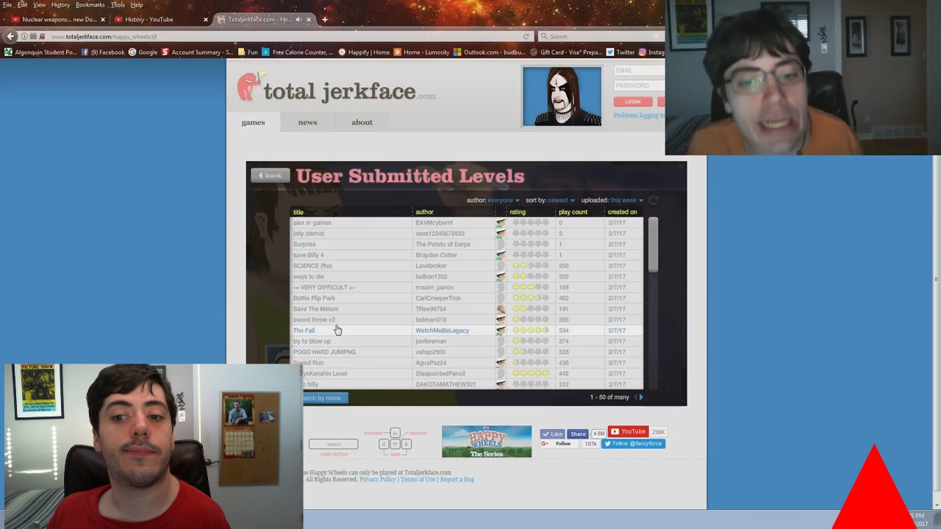Open a new browser tab with plus
The width and height of the screenshot is (941, 529).
(x=324, y=19)
